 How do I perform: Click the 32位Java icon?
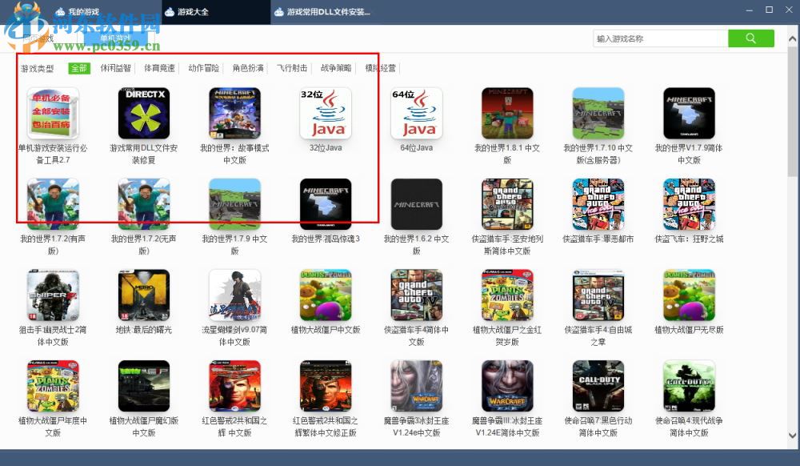coord(326,114)
